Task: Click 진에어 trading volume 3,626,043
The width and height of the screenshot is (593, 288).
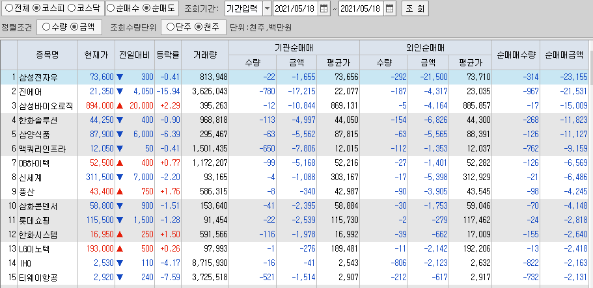Action: pyautogui.click(x=210, y=92)
